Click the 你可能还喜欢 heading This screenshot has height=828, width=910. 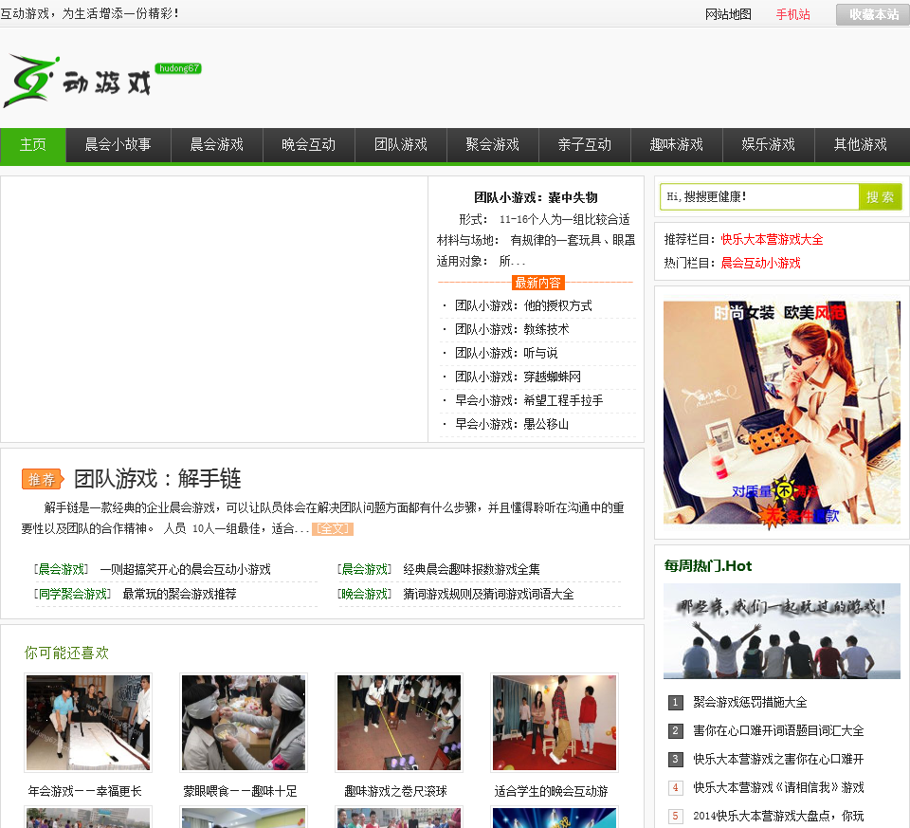tap(66, 653)
